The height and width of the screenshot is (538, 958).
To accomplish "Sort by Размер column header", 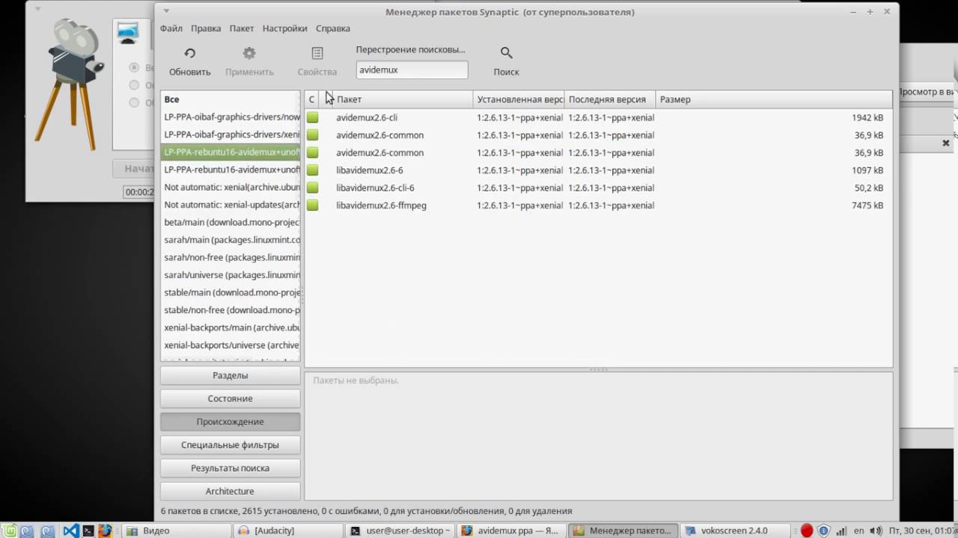I will point(774,99).
